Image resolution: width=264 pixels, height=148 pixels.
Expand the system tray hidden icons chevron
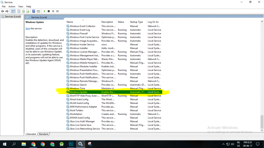click(x=223, y=144)
